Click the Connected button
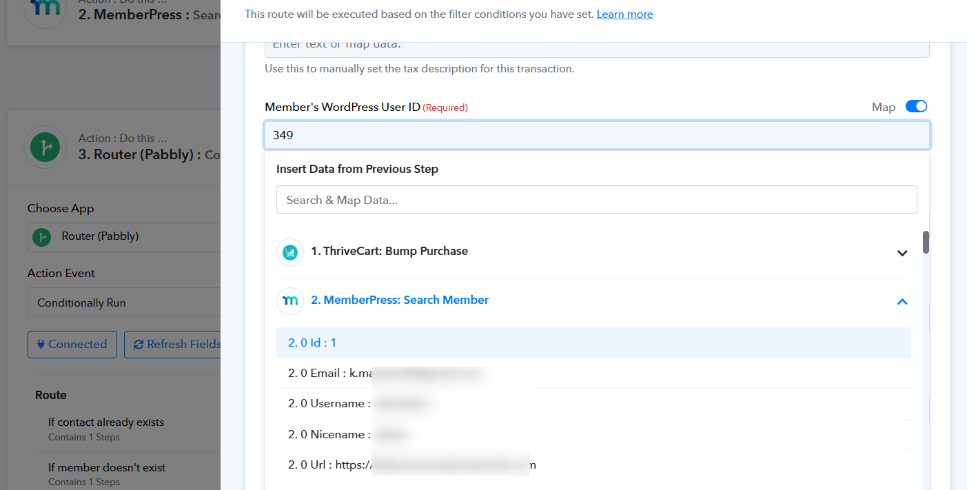 [72, 345]
